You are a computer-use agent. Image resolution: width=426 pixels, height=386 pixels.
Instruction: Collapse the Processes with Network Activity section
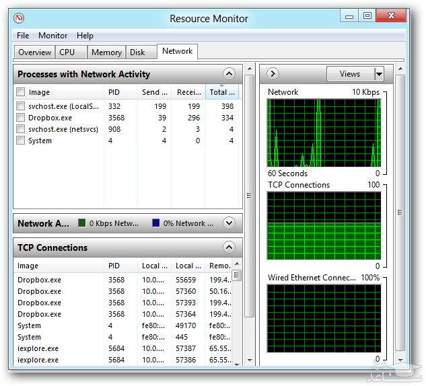click(229, 74)
